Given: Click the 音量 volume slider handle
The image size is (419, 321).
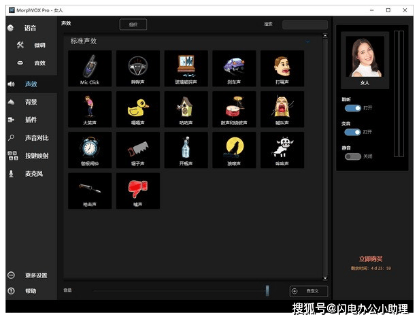Looking at the screenshot, I should [267, 290].
